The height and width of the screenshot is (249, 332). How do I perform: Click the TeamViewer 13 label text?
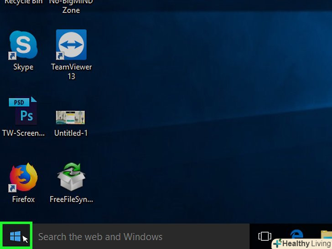71,72
